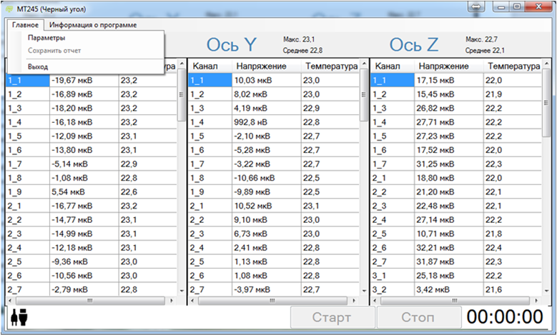557x335 pixels.
Task: Click Канал column header in Ось Y table
Action: 210,66
